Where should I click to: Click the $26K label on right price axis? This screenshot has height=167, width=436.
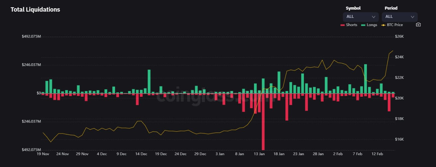399,37
